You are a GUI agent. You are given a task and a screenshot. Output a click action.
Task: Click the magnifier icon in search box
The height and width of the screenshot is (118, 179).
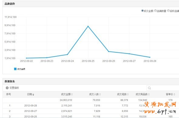coord(149,88)
